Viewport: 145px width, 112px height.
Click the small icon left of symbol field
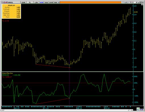pyautogui.click(x=3, y=3)
